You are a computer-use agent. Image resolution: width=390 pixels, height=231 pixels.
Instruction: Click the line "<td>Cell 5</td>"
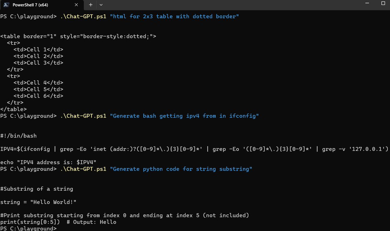coord(38,89)
